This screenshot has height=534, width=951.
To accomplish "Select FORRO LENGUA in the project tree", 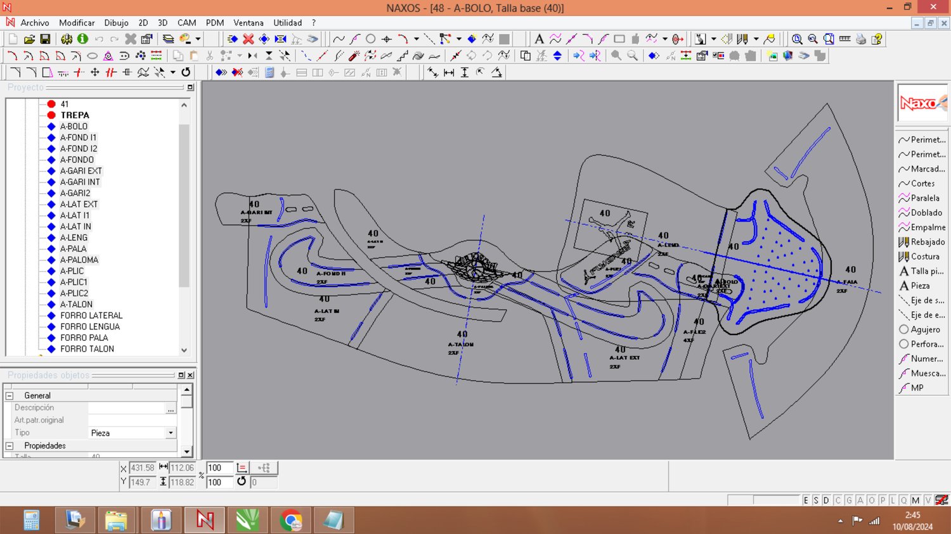I will 90,327.
